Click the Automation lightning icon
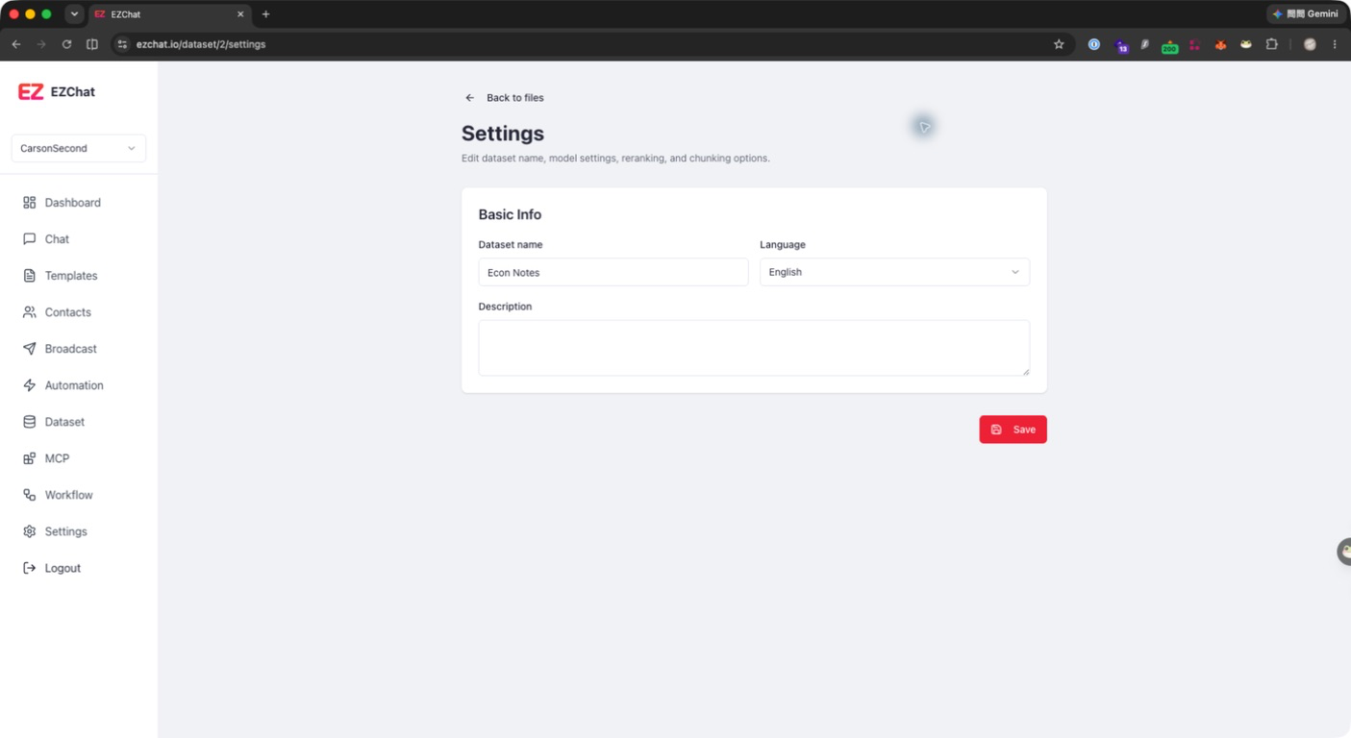This screenshot has width=1351, height=738. (29, 385)
